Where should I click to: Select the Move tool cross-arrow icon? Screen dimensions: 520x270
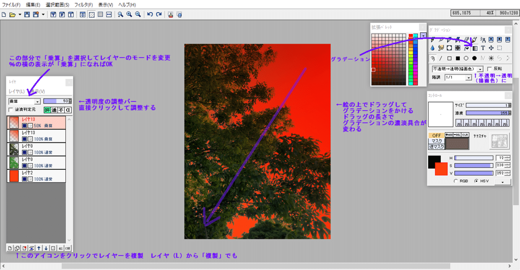pos(491,48)
